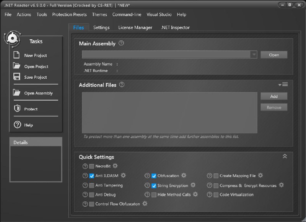Enable Compress & Encrypt Resources checkbox
The width and height of the screenshot is (306, 222).
[216, 186]
